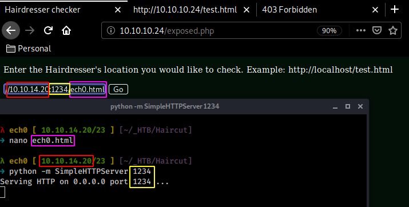Open a new tab with plus button

pos(395,10)
